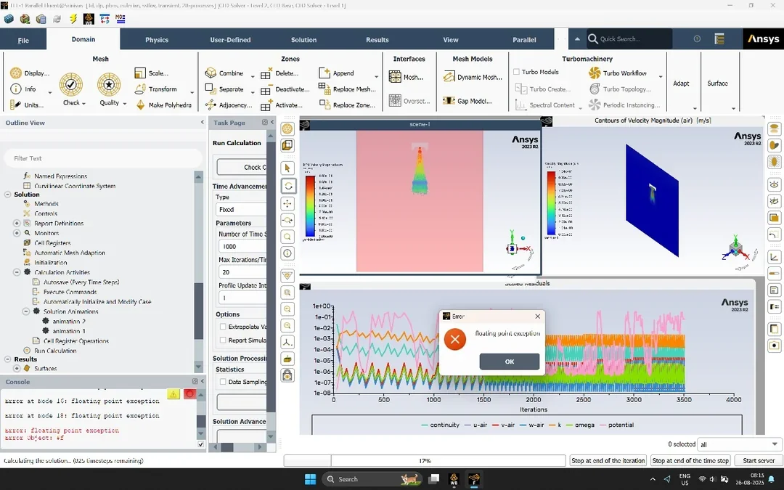Click Stop at end of the iteration
This screenshot has height=490, width=784.
click(608, 460)
